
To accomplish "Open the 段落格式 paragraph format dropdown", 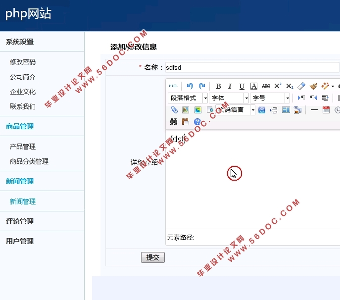I will pyautogui.click(x=188, y=98).
